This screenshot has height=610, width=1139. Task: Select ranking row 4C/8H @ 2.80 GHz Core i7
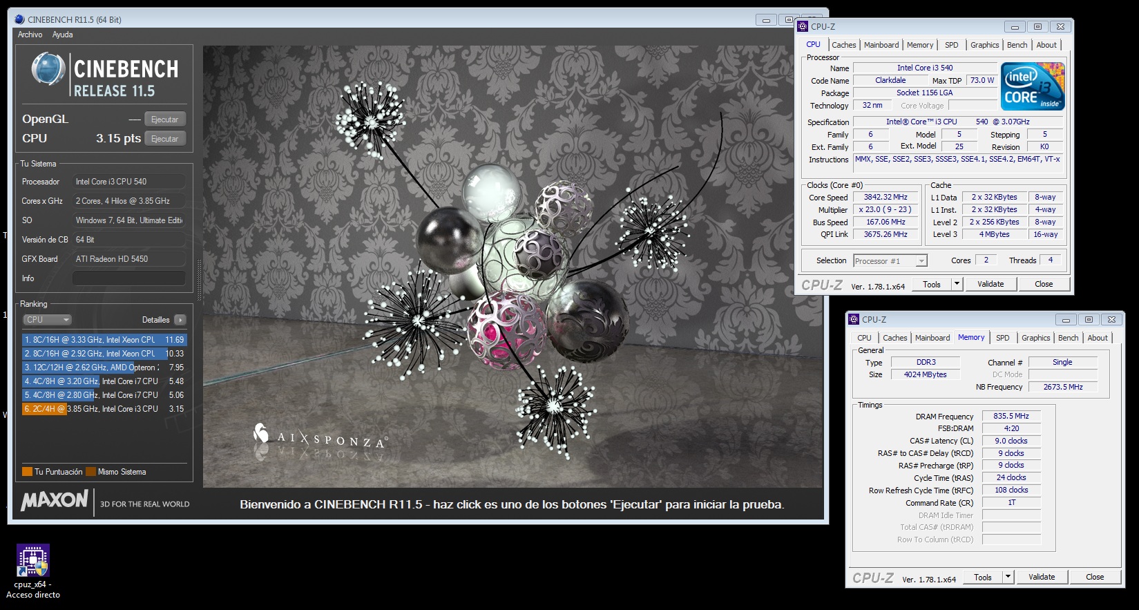tap(104, 395)
